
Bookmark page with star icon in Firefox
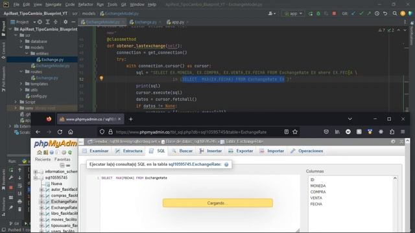pos(295,132)
